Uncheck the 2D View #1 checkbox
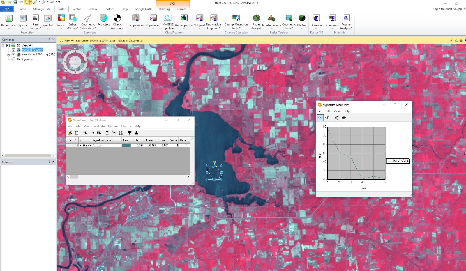 (x=8, y=45)
